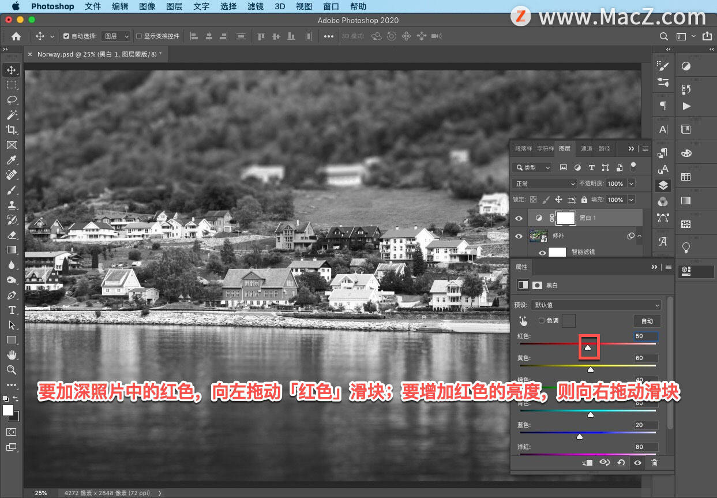Screen dimensions: 717x498
Task: Hide the 黑白 1 layer
Action: [x=519, y=218]
